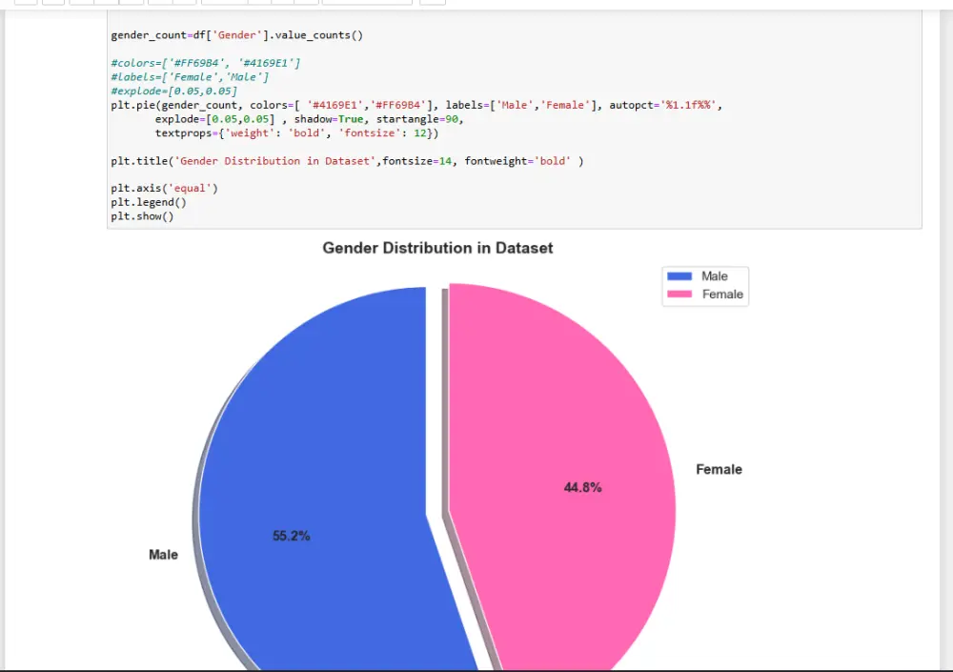Cut the selected cell
The height and width of the screenshot is (672, 953).
(83, 3)
